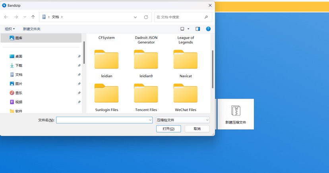Click the navigation pane scrollbar
The height and width of the screenshot is (173, 329).
[x=84, y=52]
